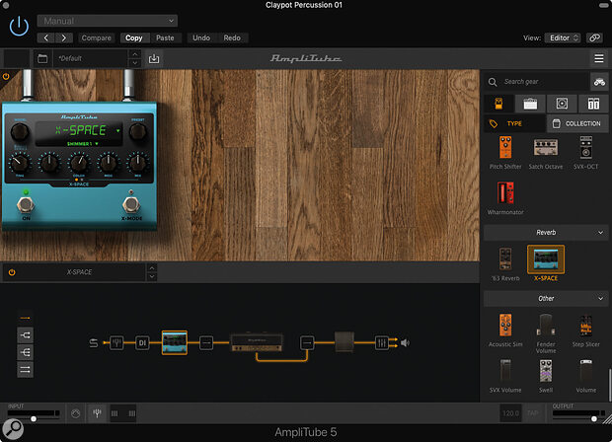Image resolution: width=612 pixels, height=442 pixels.
Task: Go to the next preset arrow
Action: click(63, 37)
